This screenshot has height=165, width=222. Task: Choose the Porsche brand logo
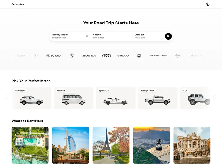158,56
